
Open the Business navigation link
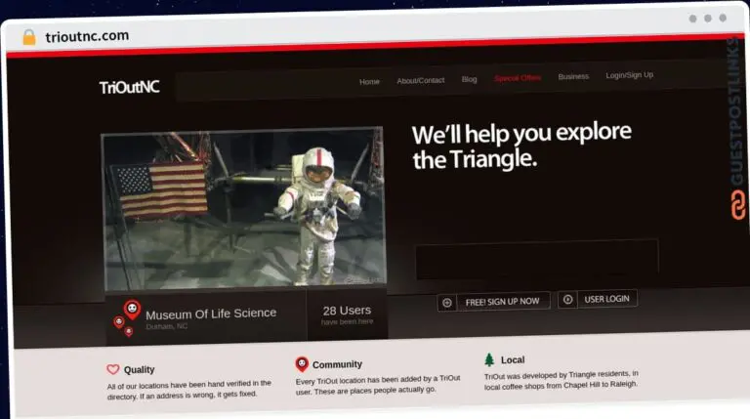[573, 76]
